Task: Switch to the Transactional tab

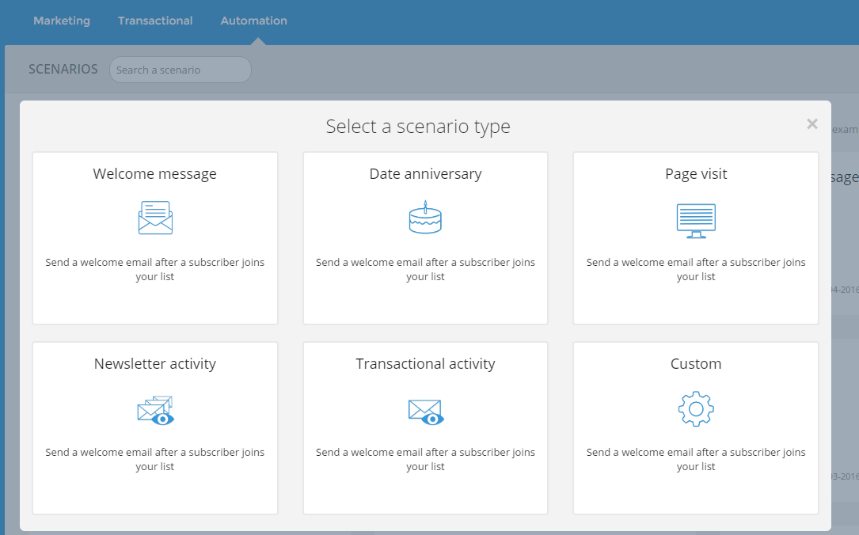Action: pos(155,21)
